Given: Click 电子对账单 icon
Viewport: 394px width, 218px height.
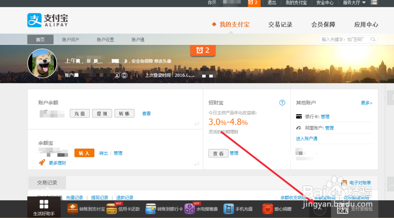Looking at the screenshot, I should (344, 183).
